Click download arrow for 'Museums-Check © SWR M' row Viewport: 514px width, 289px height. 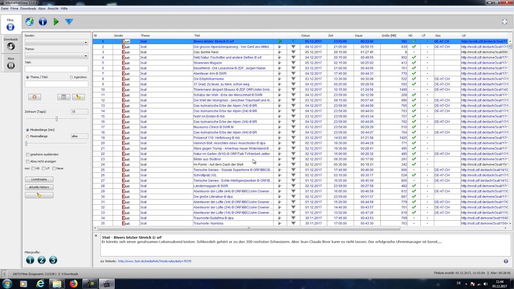(293, 127)
